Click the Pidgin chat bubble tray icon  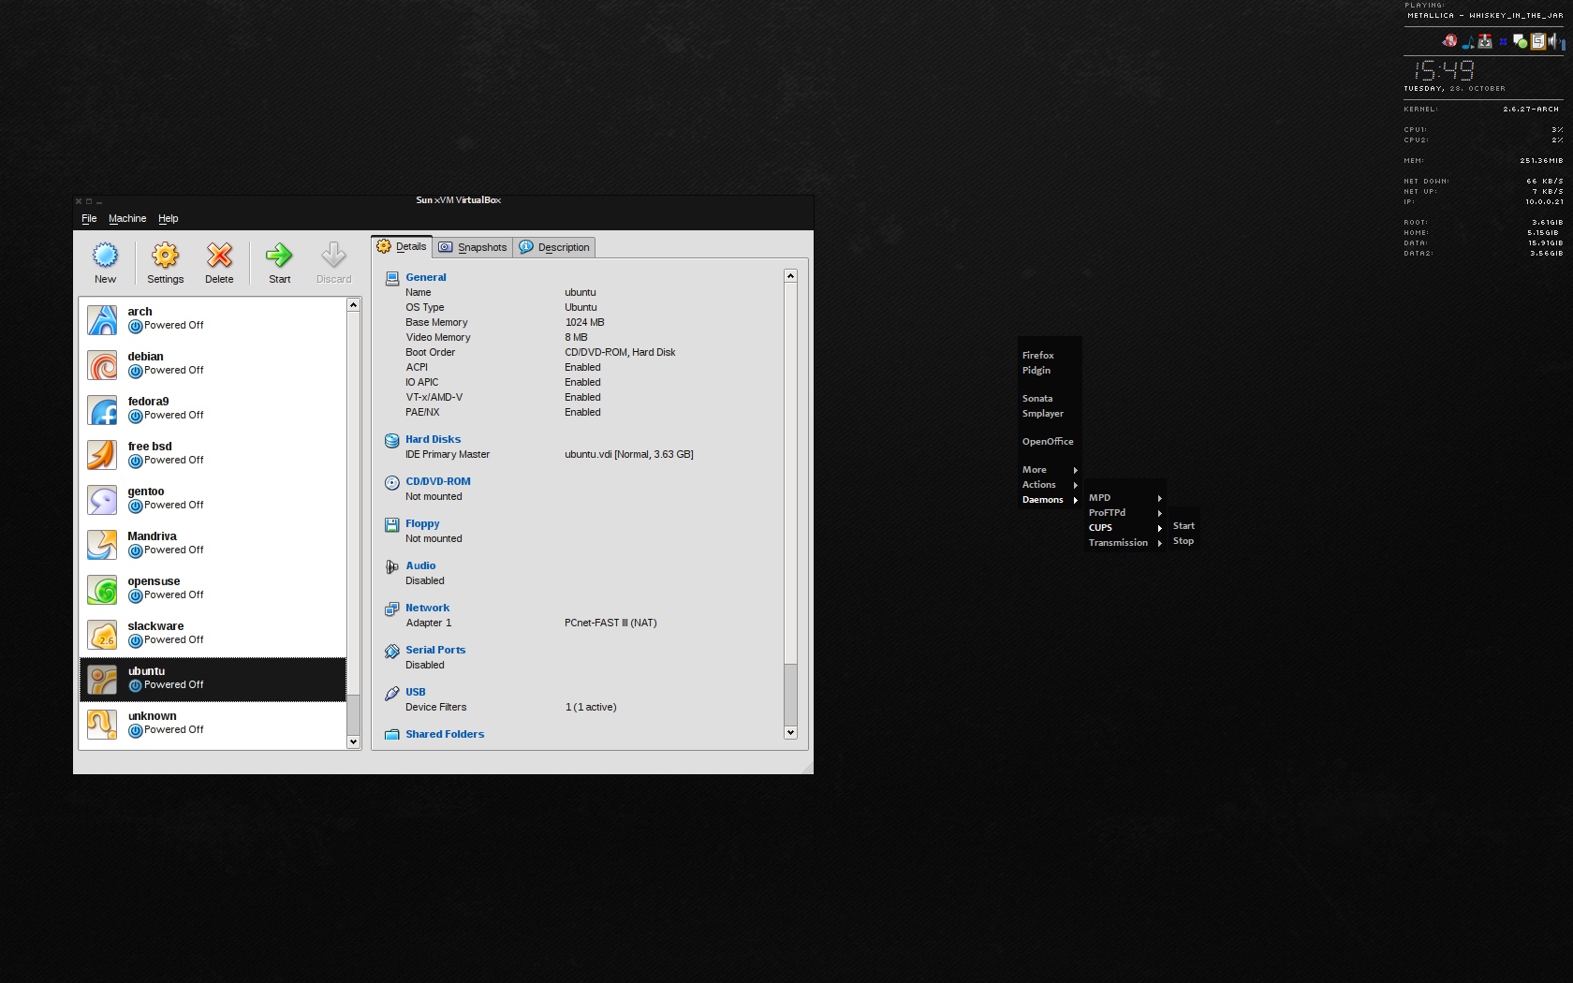coord(1521,41)
